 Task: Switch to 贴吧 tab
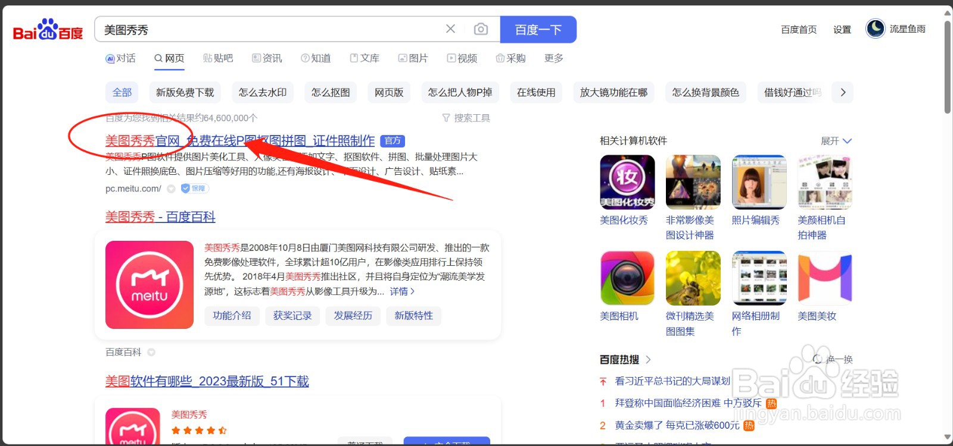pos(218,58)
